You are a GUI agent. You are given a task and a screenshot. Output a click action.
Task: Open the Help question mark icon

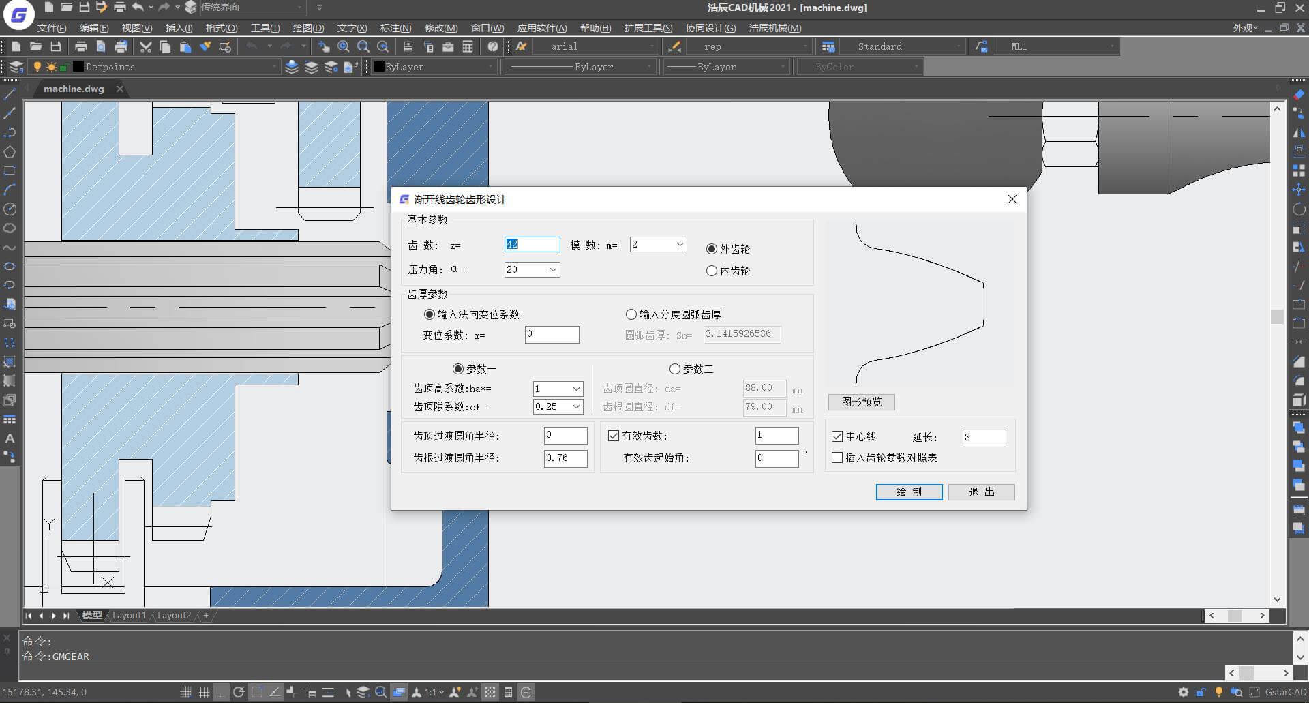(493, 46)
